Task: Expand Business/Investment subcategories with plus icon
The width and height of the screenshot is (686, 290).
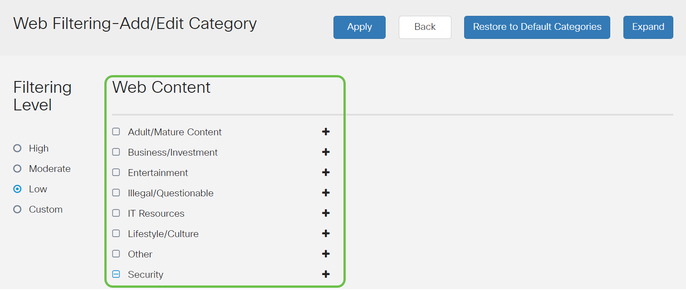Action: point(326,152)
